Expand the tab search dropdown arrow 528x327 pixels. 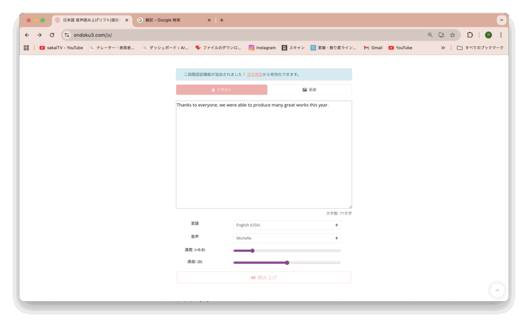(x=501, y=20)
